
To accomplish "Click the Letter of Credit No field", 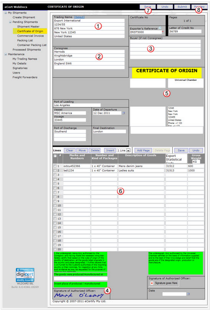I will click(x=185, y=31).
